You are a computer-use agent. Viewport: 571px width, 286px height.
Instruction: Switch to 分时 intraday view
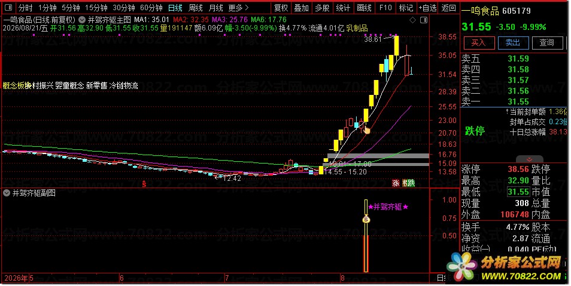tap(26, 8)
